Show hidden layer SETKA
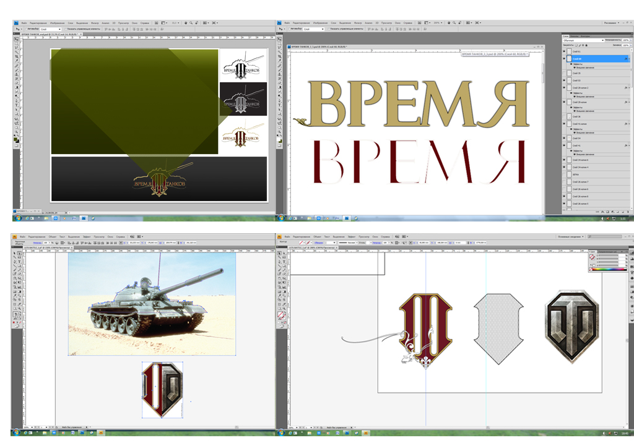The height and width of the screenshot is (448, 634). click(564, 174)
